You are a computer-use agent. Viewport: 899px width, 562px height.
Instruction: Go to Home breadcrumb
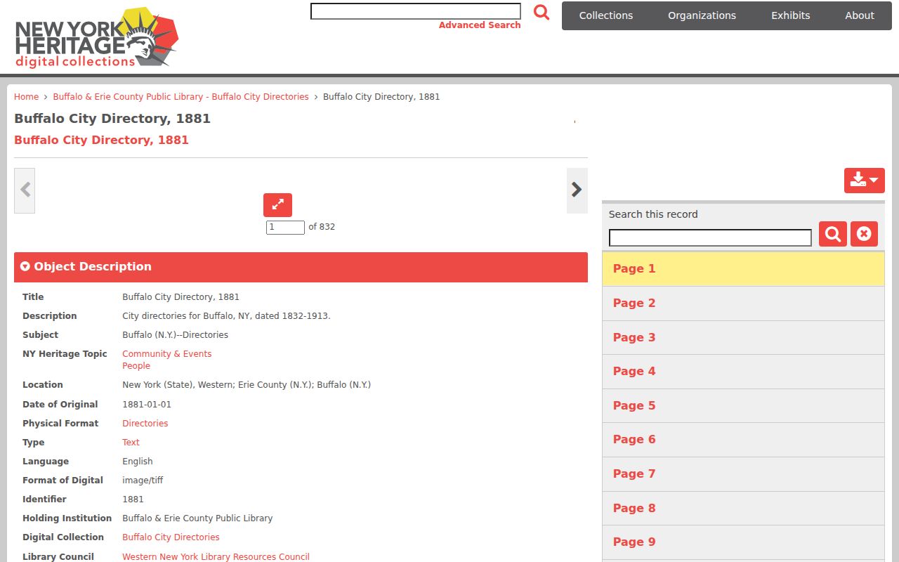coord(26,97)
